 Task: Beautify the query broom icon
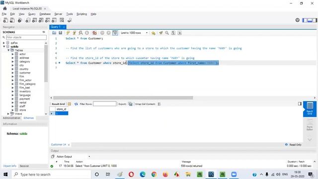pyautogui.click(x=161, y=33)
